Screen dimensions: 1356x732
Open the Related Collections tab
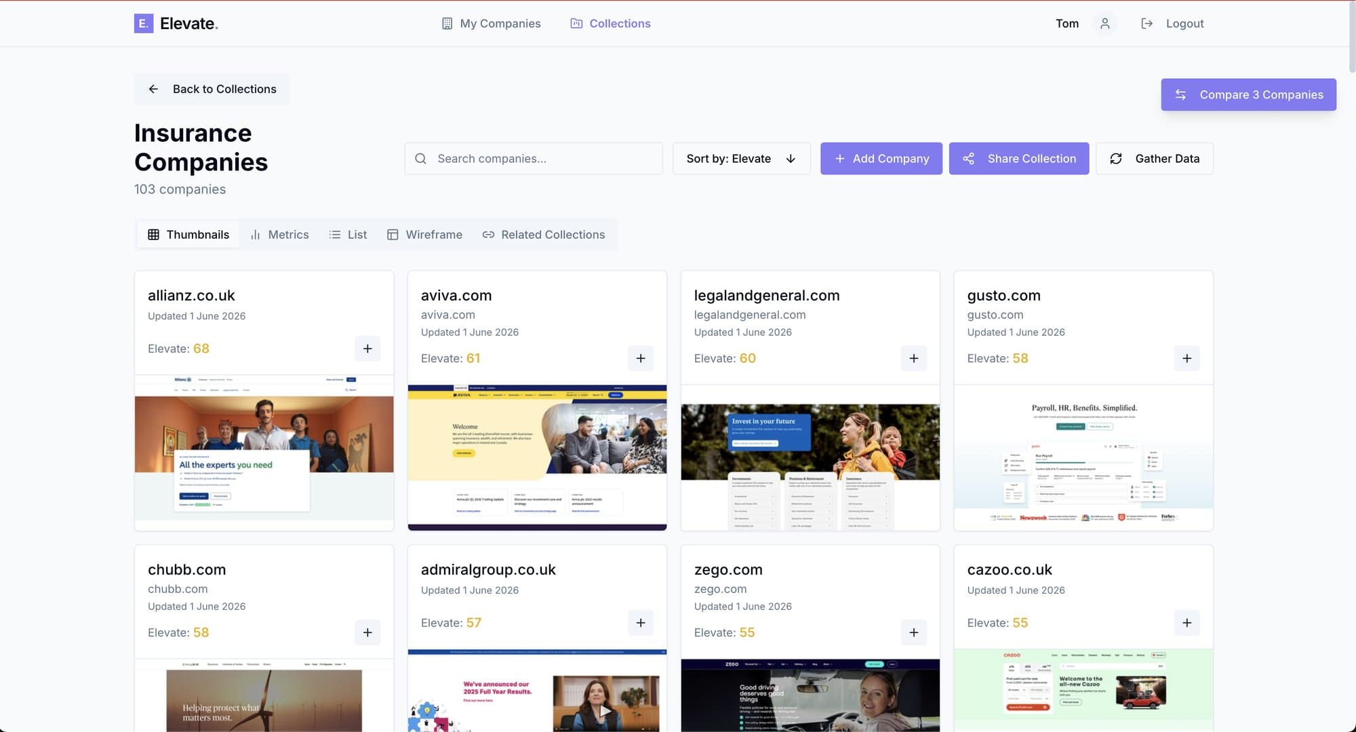tap(544, 235)
